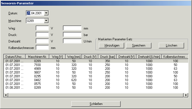Click the Löschen button
Viewport: 192px width, 109px height.
[171, 45]
